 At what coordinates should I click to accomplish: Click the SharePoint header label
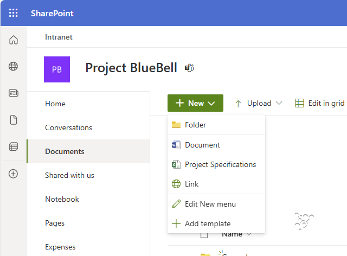[x=52, y=13]
